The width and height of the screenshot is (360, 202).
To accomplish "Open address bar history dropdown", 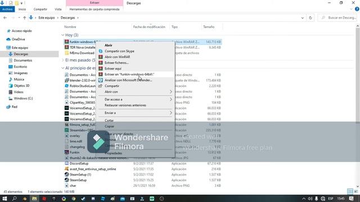I will (x=303, y=17).
